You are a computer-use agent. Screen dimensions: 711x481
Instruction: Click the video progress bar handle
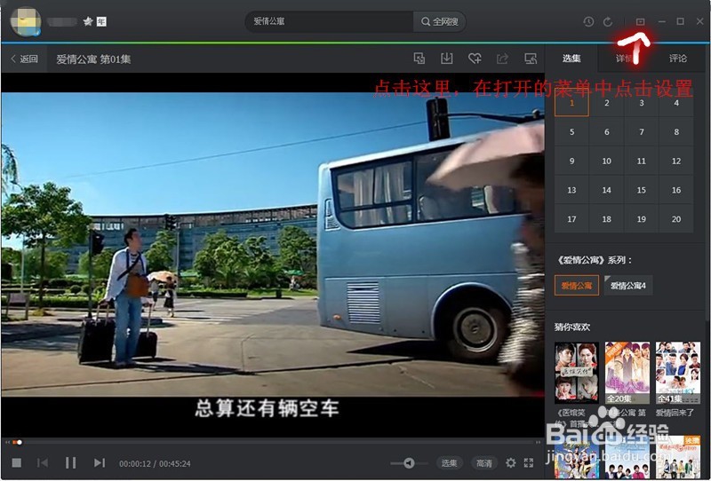click(x=19, y=442)
